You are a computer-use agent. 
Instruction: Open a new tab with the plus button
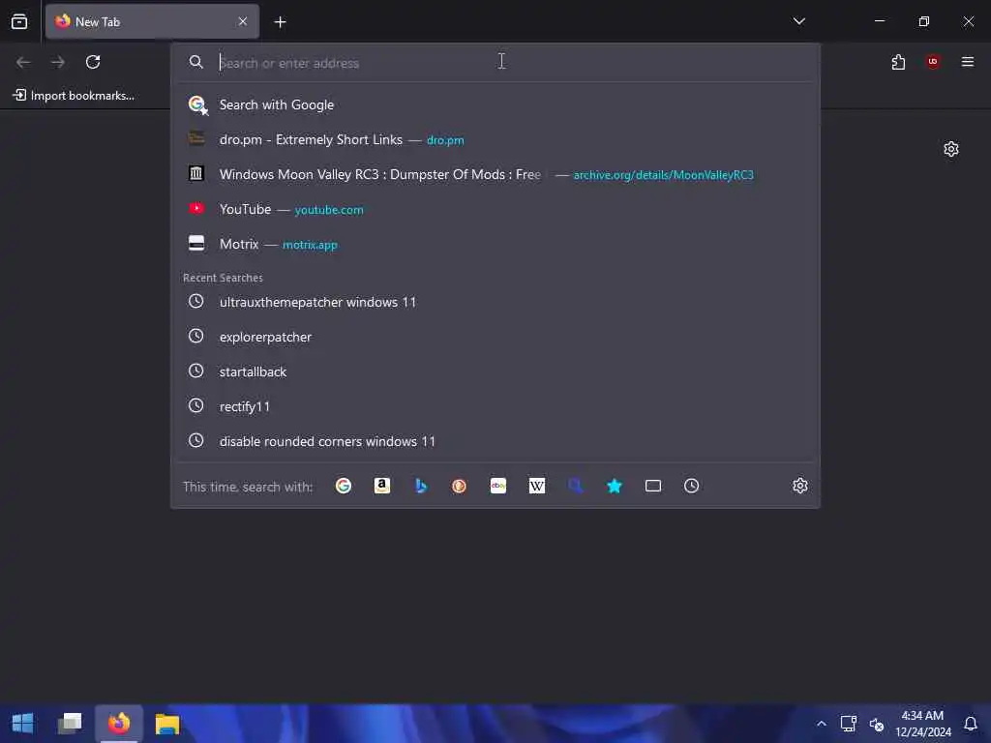tap(280, 22)
